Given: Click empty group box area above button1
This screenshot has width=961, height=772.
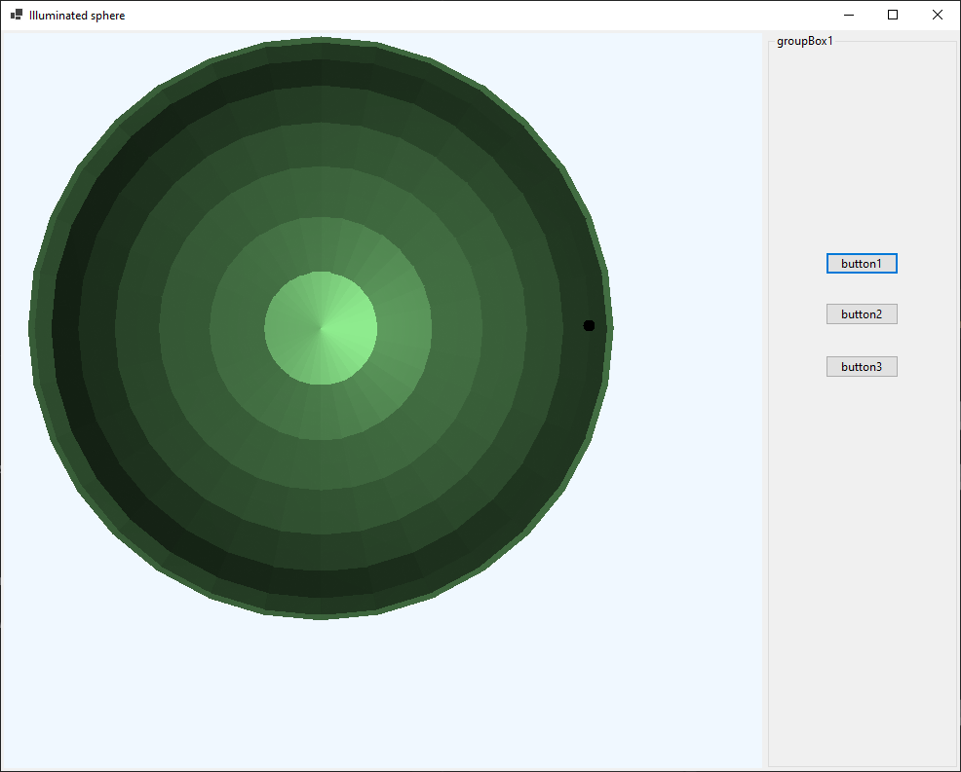Looking at the screenshot, I should pyautogui.click(x=862, y=146).
